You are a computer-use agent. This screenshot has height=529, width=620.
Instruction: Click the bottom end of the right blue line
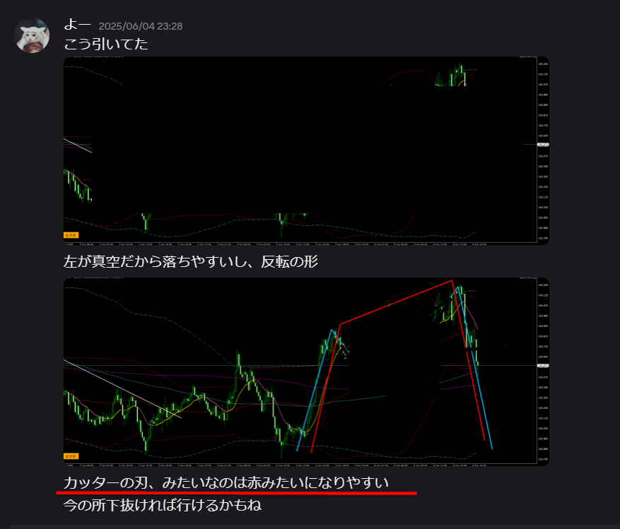491,448
